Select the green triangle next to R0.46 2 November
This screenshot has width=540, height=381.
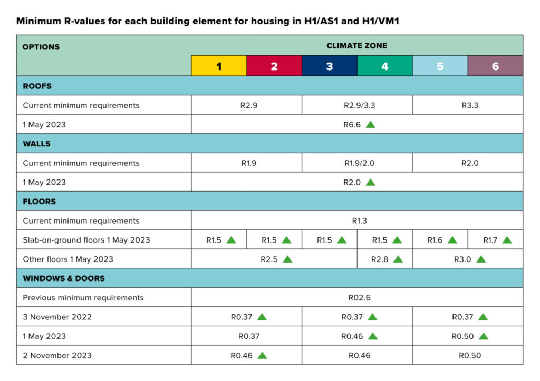(x=262, y=355)
